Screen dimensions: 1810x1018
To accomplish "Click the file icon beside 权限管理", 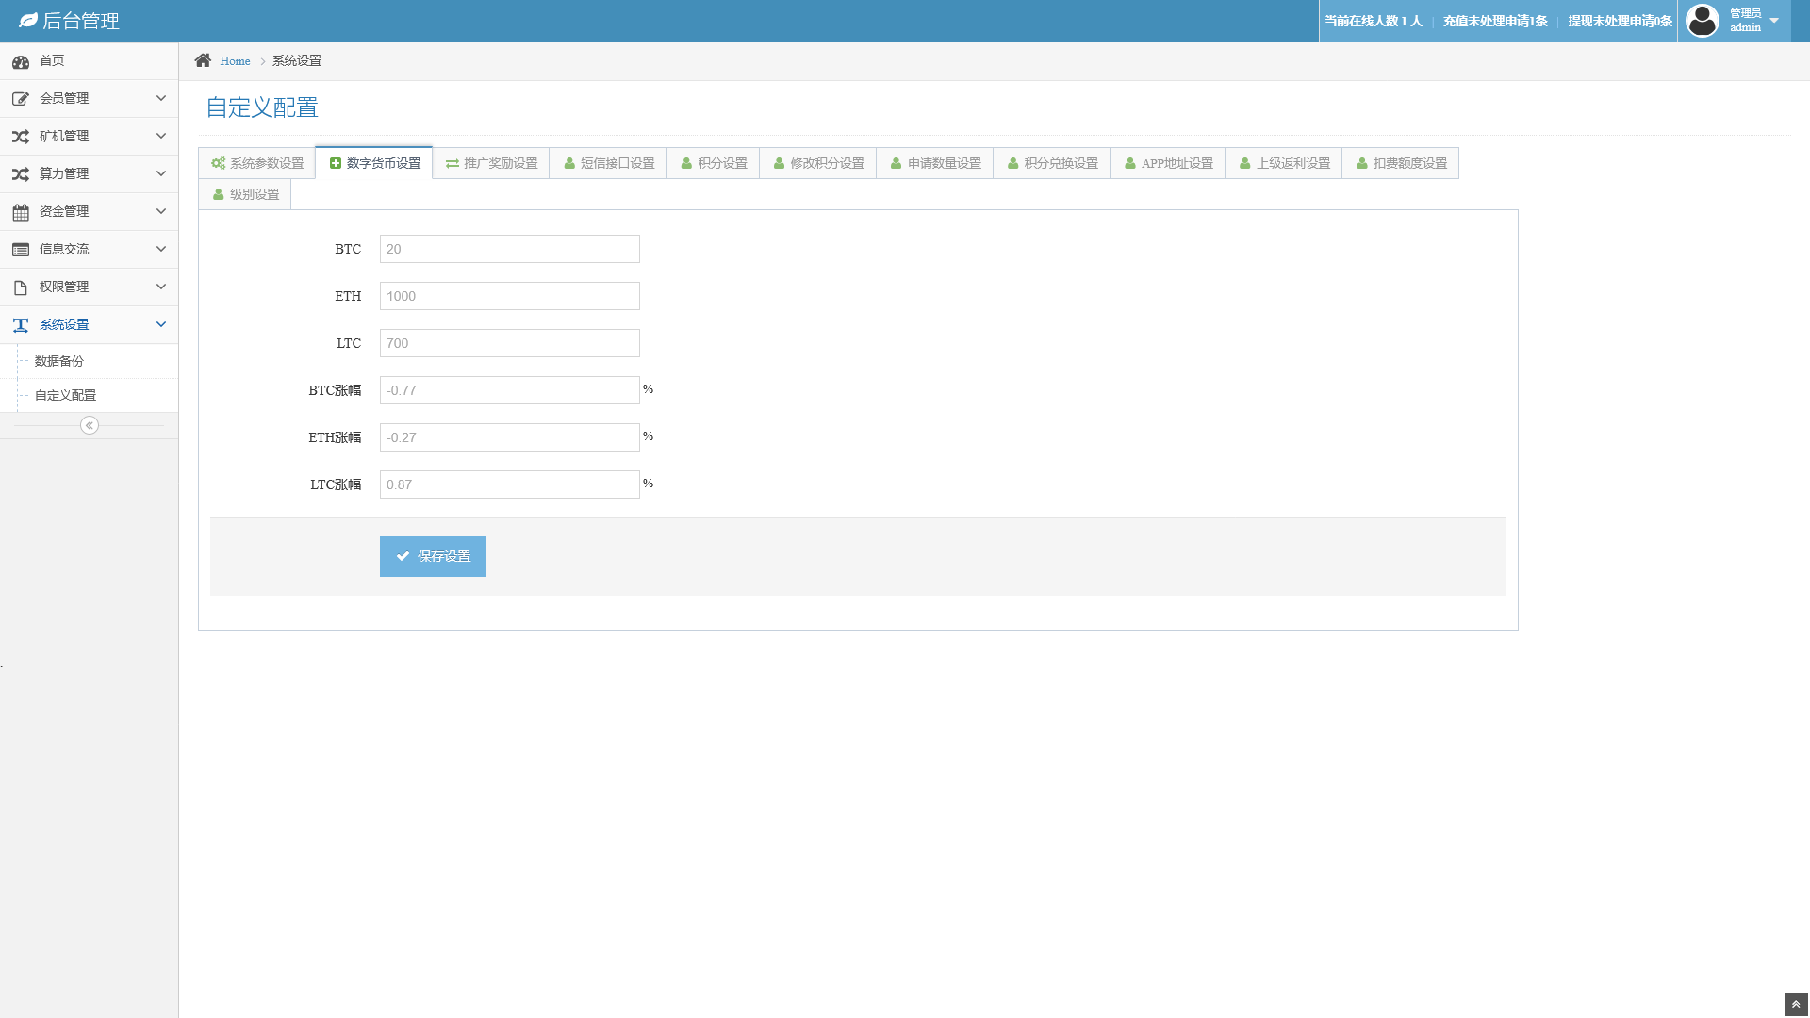I will pos(21,287).
